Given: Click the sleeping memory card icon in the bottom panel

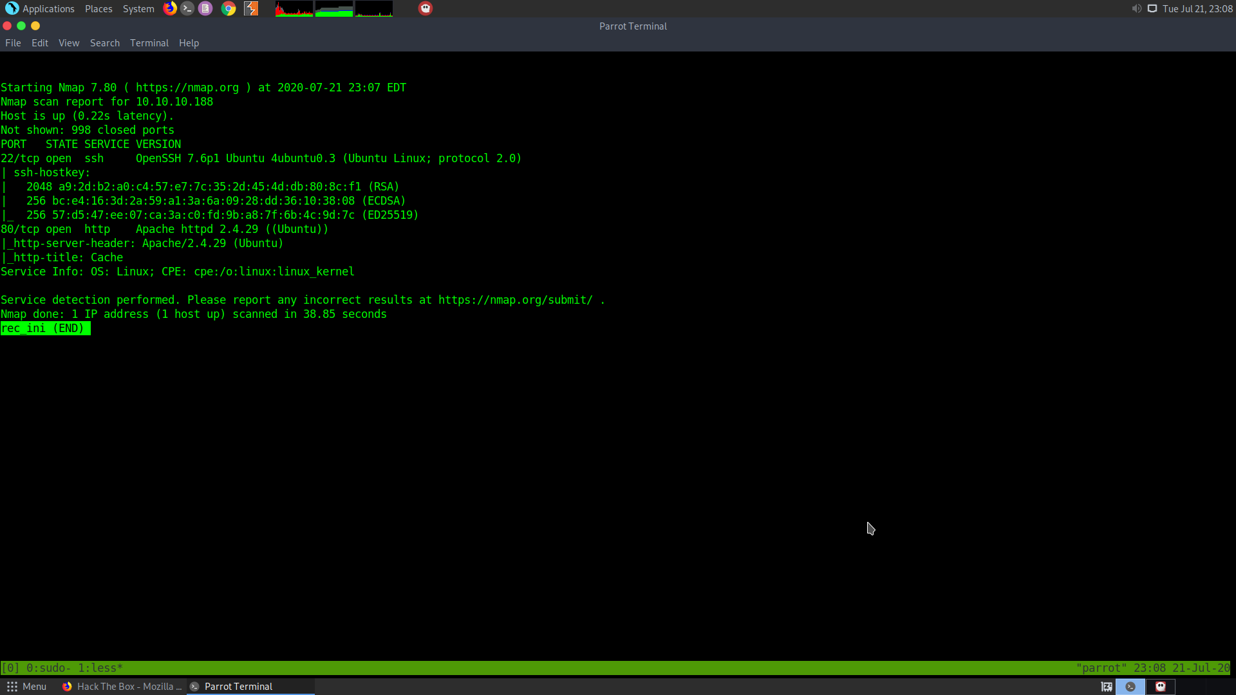Looking at the screenshot, I should point(1107,687).
